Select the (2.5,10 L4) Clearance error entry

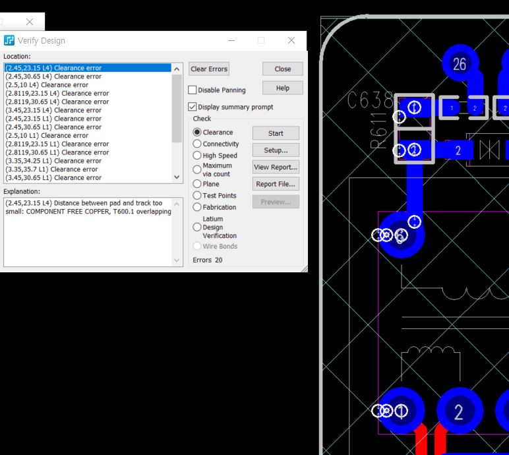pyautogui.click(x=47, y=85)
